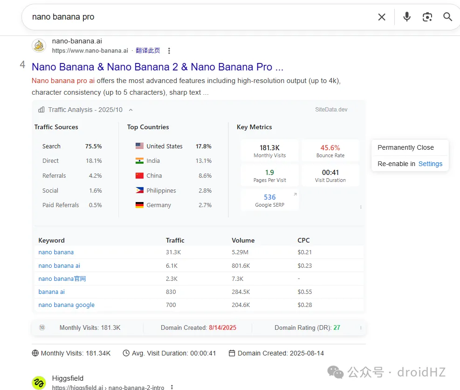Click the magnifier search button
Image resolution: width=460 pixels, height=390 pixels.
pyautogui.click(x=447, y=17)
